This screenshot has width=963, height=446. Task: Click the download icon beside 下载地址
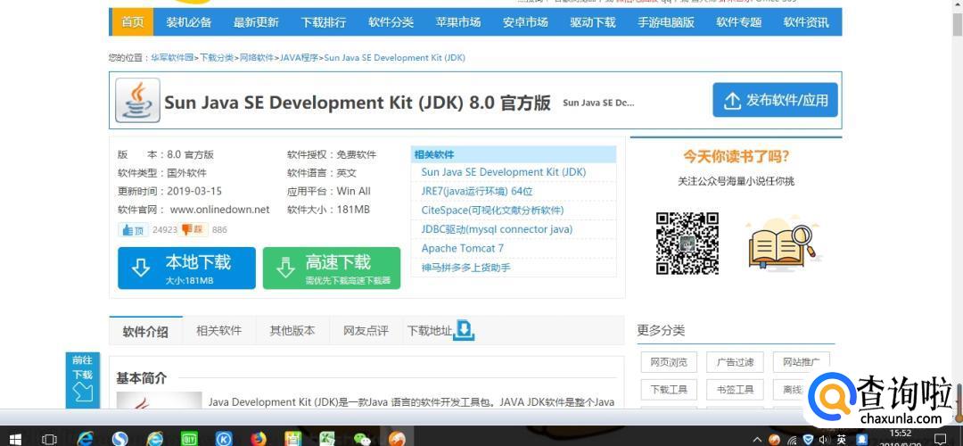coord(465,330)
